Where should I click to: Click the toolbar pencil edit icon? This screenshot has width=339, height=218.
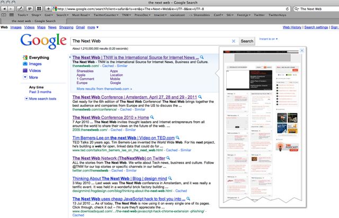20,9
